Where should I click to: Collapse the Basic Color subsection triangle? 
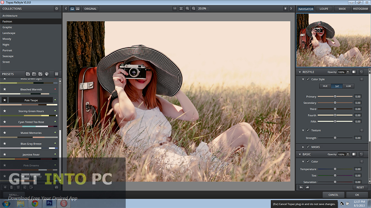(303, 162)
